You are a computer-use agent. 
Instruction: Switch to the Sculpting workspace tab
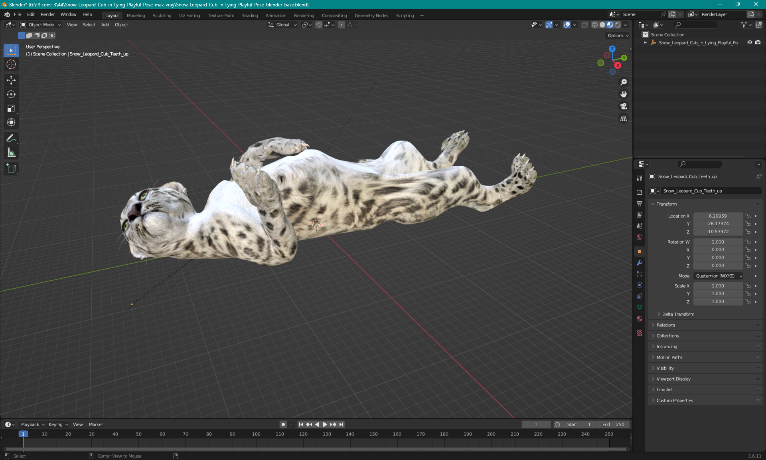[162, 16]
